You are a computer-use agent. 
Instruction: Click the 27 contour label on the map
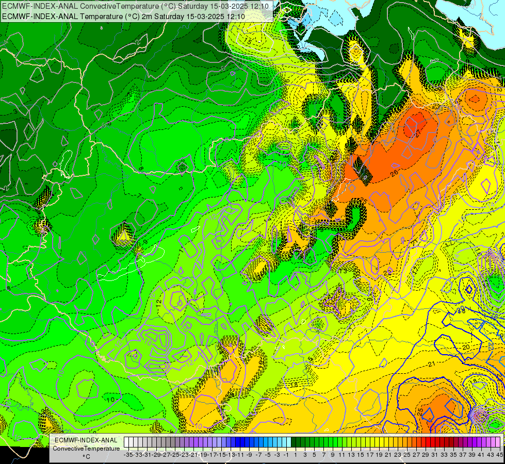[419, 134]
